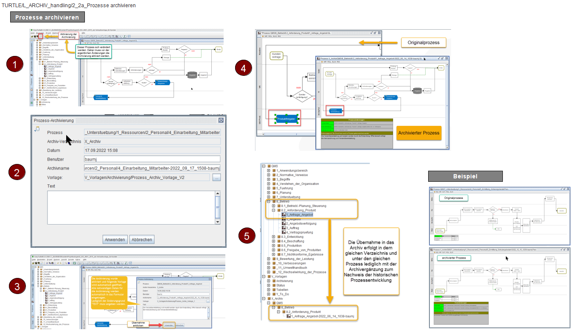Expand 2_Normative_Verweise in the large tree

pos(268,175)
